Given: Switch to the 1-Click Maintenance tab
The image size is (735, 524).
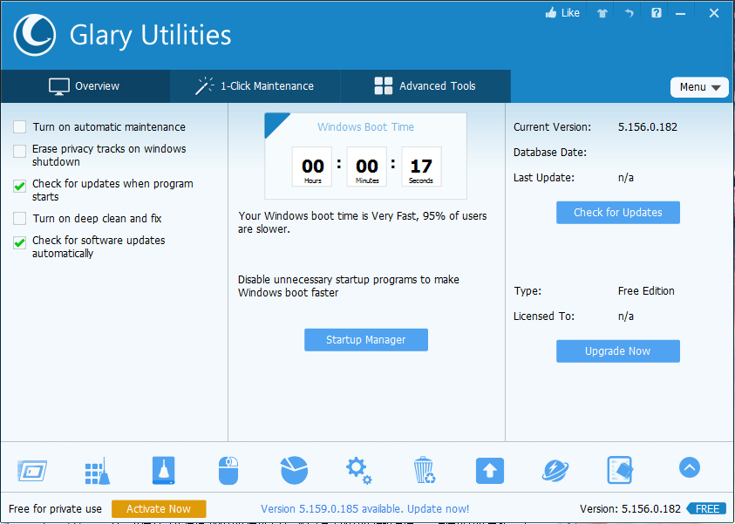Looking at the screenshot, I should (x=255, y=86).
